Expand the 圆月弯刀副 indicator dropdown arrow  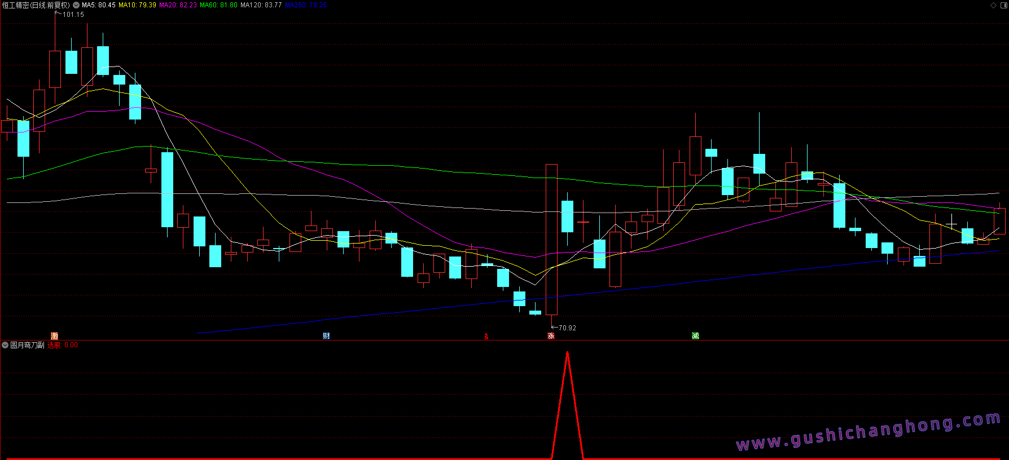[x=5, y=345]
